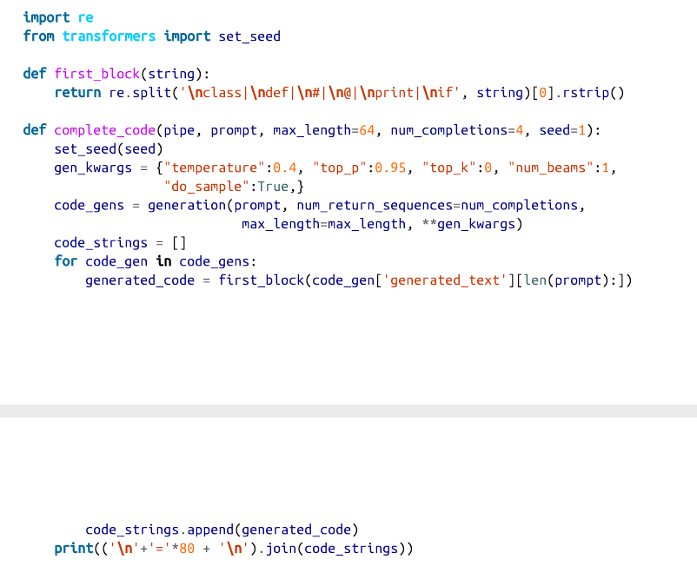The image size is (697, 566).
Task: Click the "'generated_text'" string key
Action: click(x=446, y=280)
